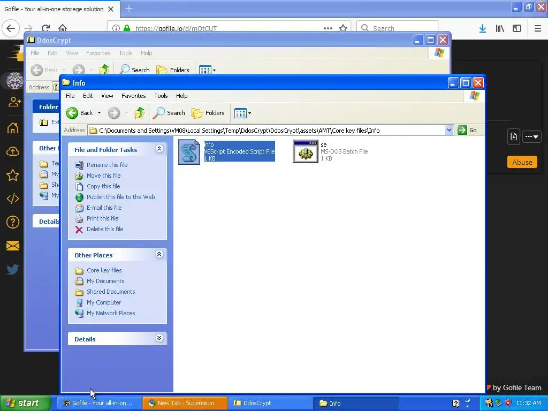Close the Gofile browser tab
Screen dimensions: 548x411
tap(111, 9)
